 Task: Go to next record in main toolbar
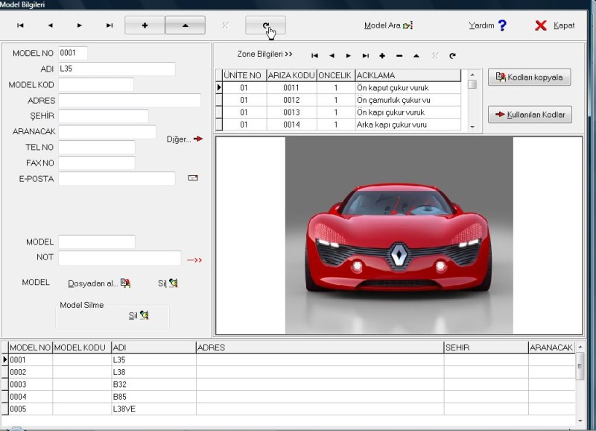coord(79,25)
